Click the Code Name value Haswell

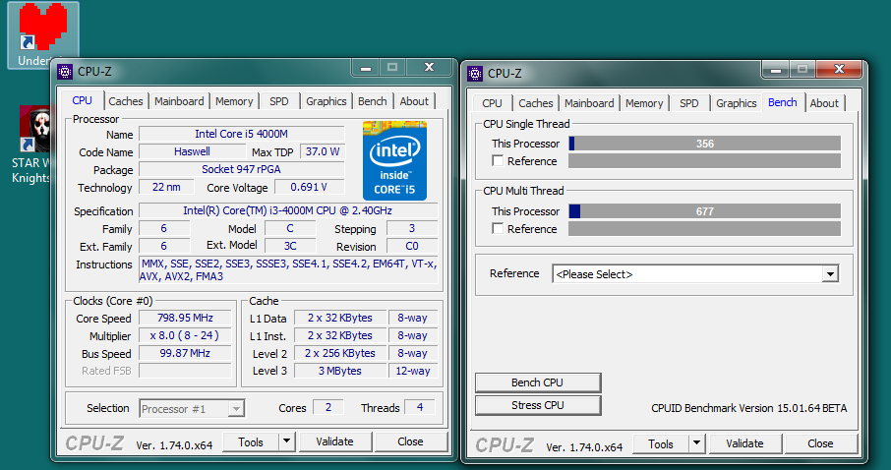click(192, 151)
